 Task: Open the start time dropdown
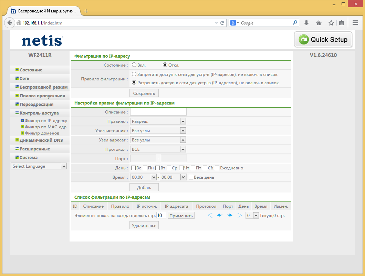coord(143,177)
